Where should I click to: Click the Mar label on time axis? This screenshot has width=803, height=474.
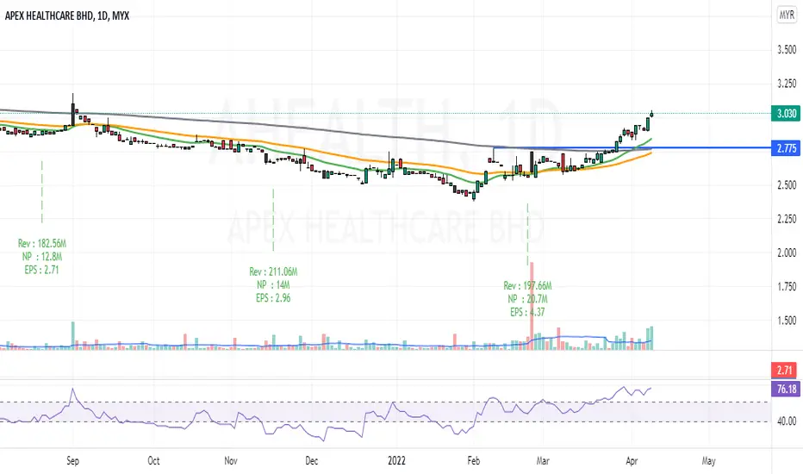tap(543, 461)
